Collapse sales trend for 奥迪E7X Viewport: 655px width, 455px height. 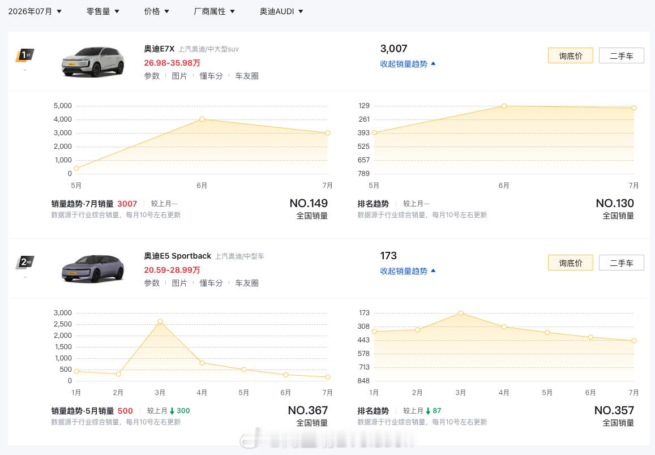(408, 64)
